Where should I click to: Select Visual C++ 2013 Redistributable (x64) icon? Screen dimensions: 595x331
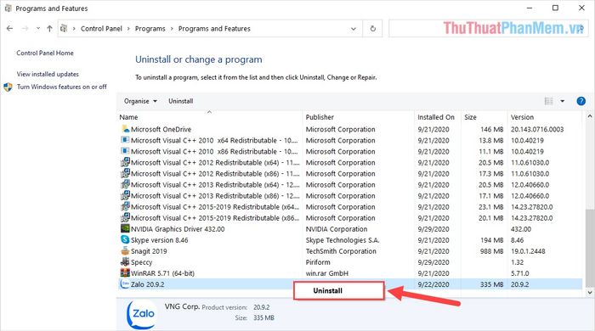[x=125, y=184]
